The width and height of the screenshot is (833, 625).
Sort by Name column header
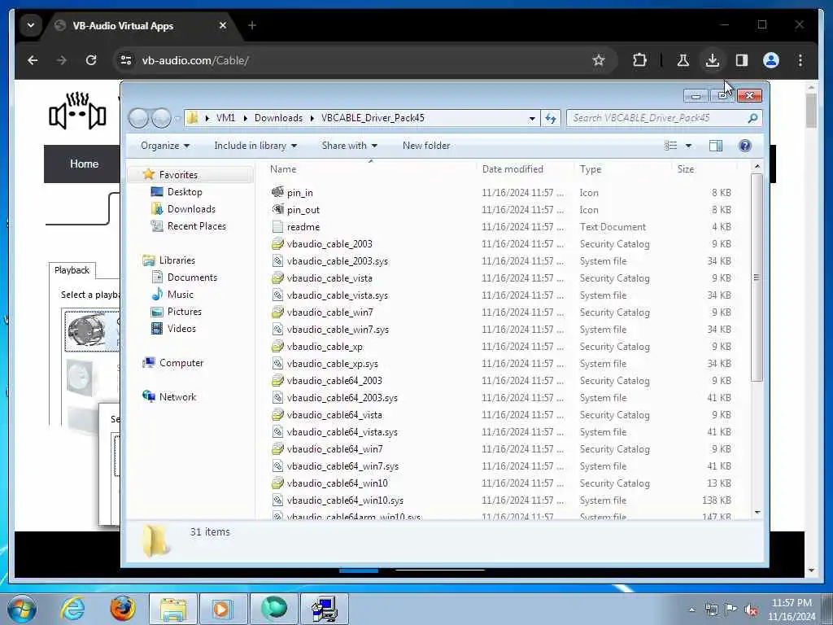[x=283, y=169]
